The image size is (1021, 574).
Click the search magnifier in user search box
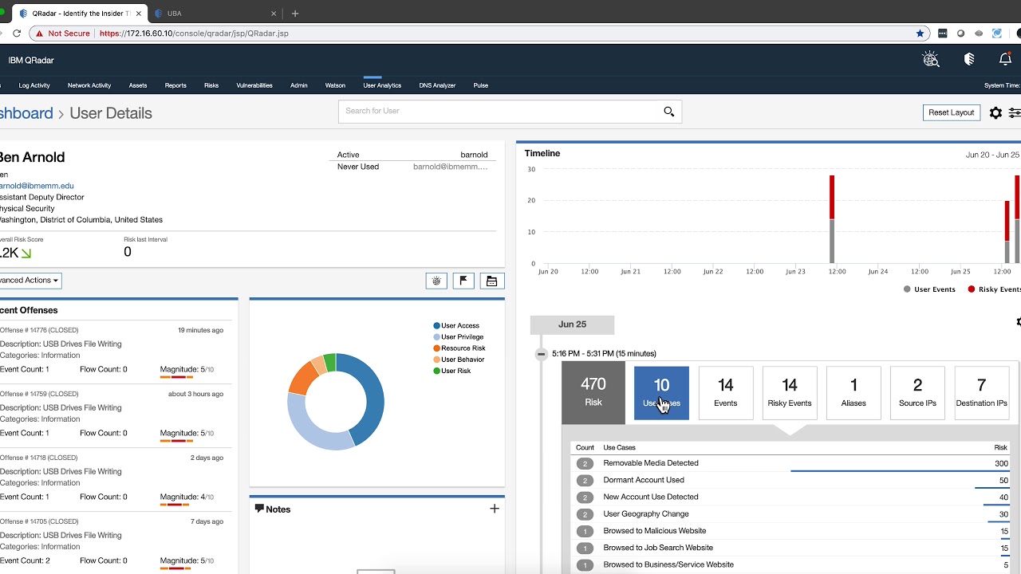click(x=669, y=112)
